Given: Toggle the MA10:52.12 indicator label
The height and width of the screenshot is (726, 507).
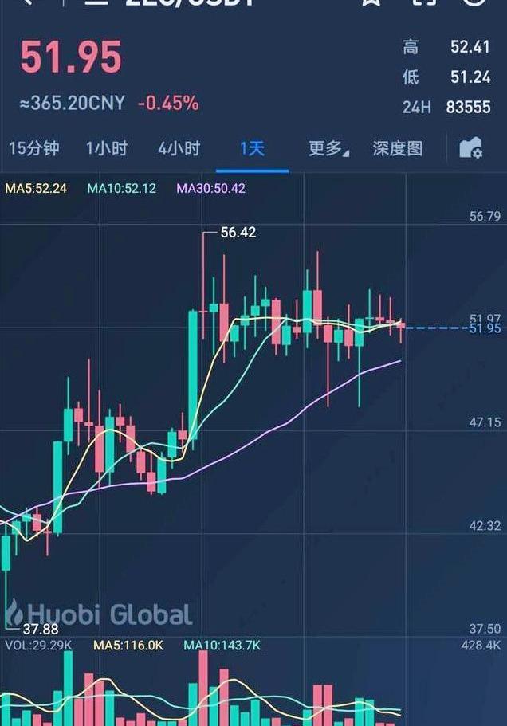Looking at the screenshot, I should [121, 188].
